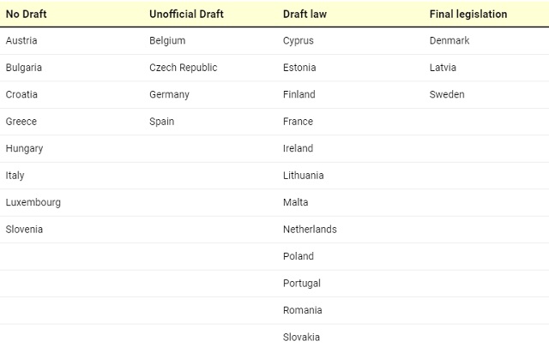This screenshot has width=549, height=347.
Task: Select the Austria cell
Action: [21, 41]
